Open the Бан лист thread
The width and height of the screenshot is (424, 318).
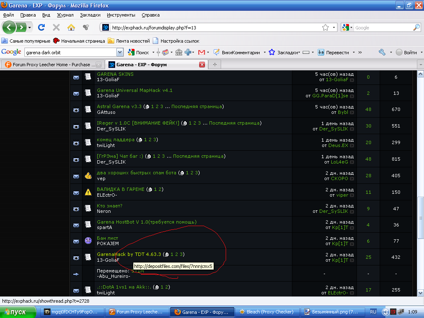(107, 238)
